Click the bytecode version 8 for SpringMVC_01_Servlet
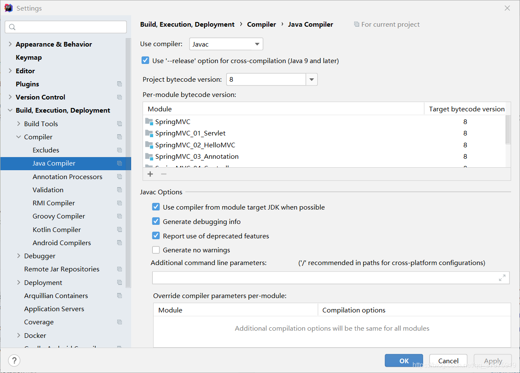Screen dimensions: 520x373 point(465,133)
